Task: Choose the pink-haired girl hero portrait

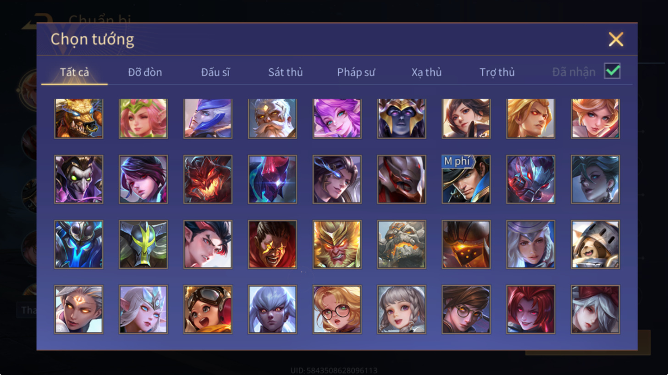Action: (x=337, y=119)
